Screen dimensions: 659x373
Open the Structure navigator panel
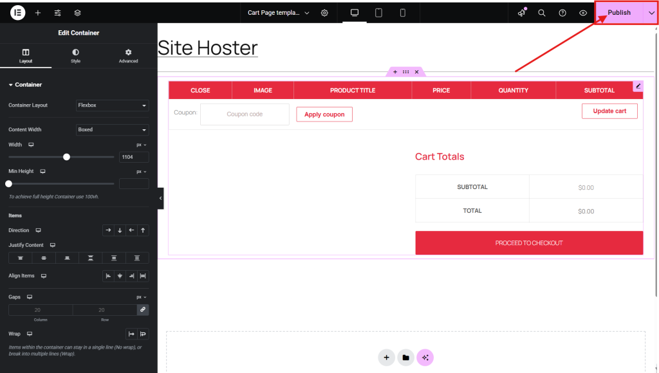[77, 12]
